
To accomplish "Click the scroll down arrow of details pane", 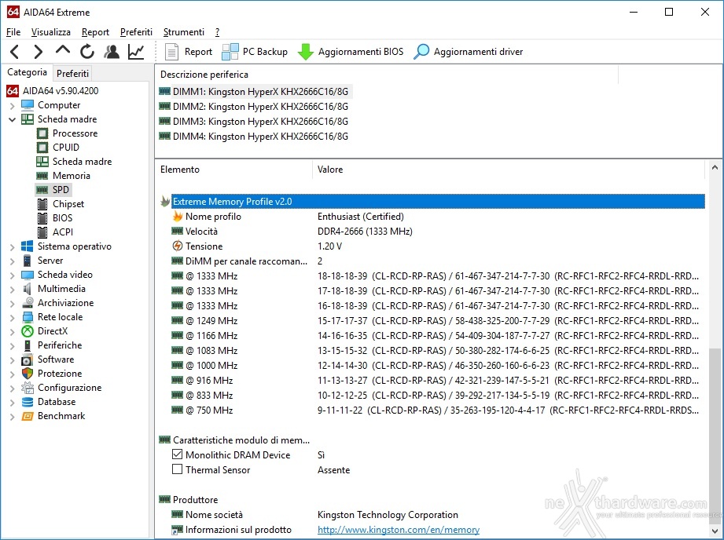I will pyautogui.click(x=715, y=531).
